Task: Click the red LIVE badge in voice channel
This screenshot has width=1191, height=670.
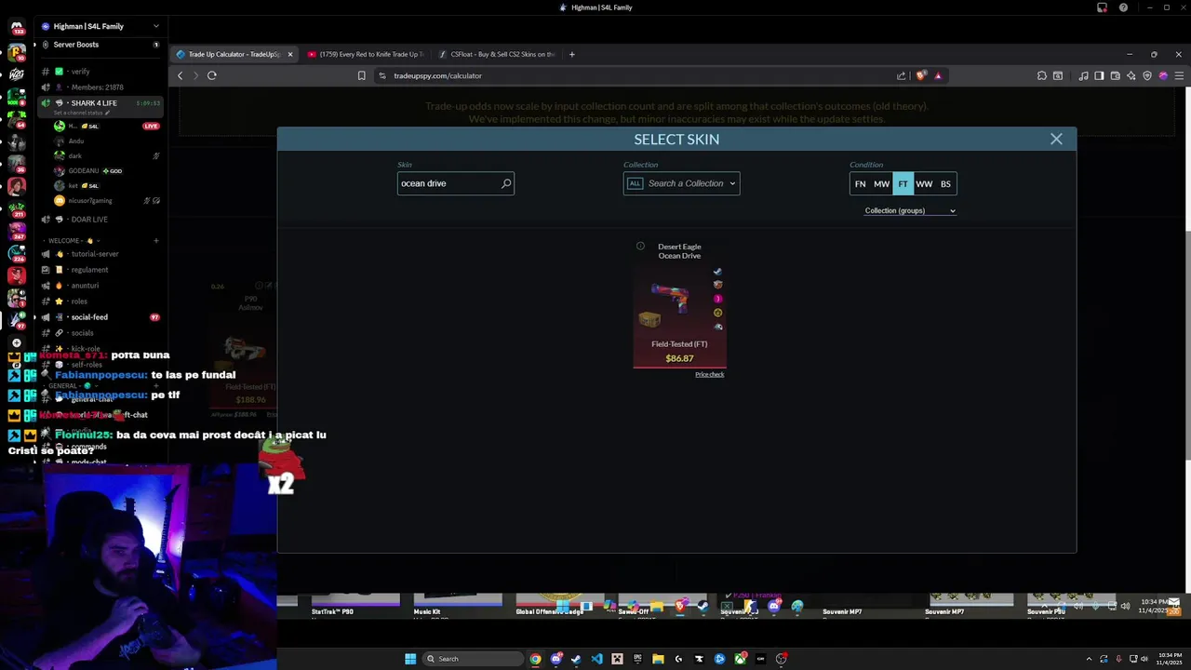Action: point(151,126)
